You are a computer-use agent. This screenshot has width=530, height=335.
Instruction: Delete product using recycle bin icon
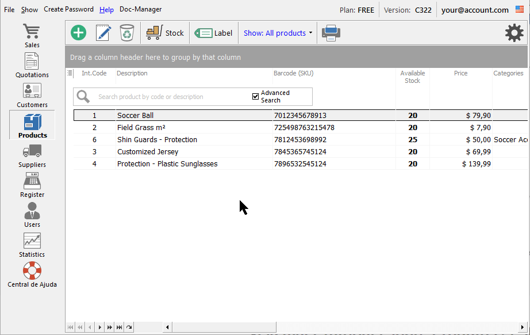coord(127,33)
